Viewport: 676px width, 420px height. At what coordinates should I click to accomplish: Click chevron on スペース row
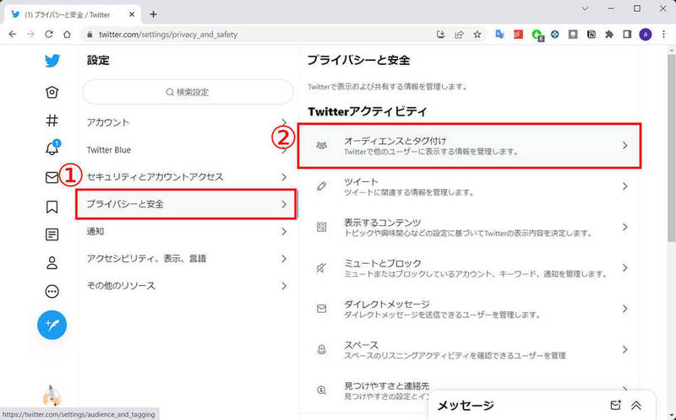[625, 349]
